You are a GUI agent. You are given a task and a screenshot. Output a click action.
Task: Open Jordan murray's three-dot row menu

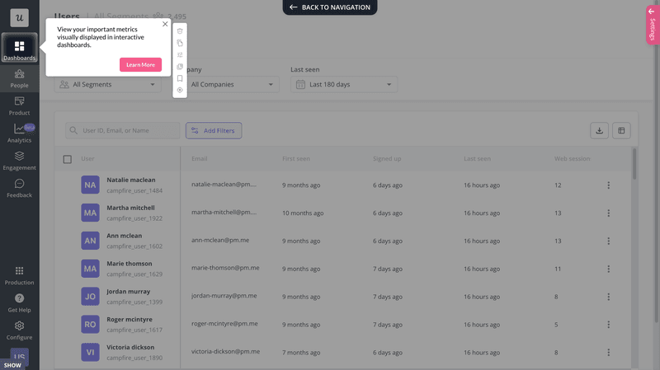[x=609, y=297]
